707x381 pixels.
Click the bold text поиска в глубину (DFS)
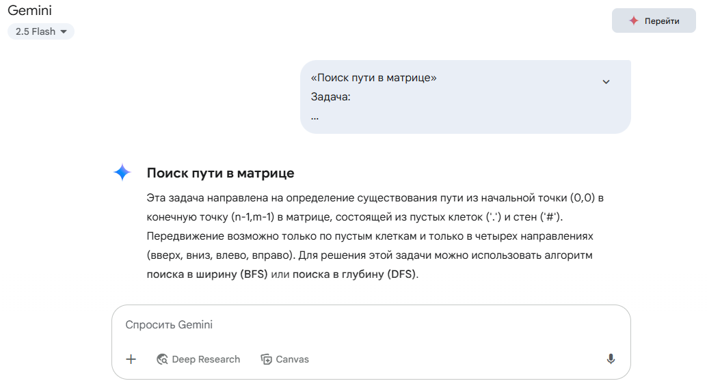[354, 274]
